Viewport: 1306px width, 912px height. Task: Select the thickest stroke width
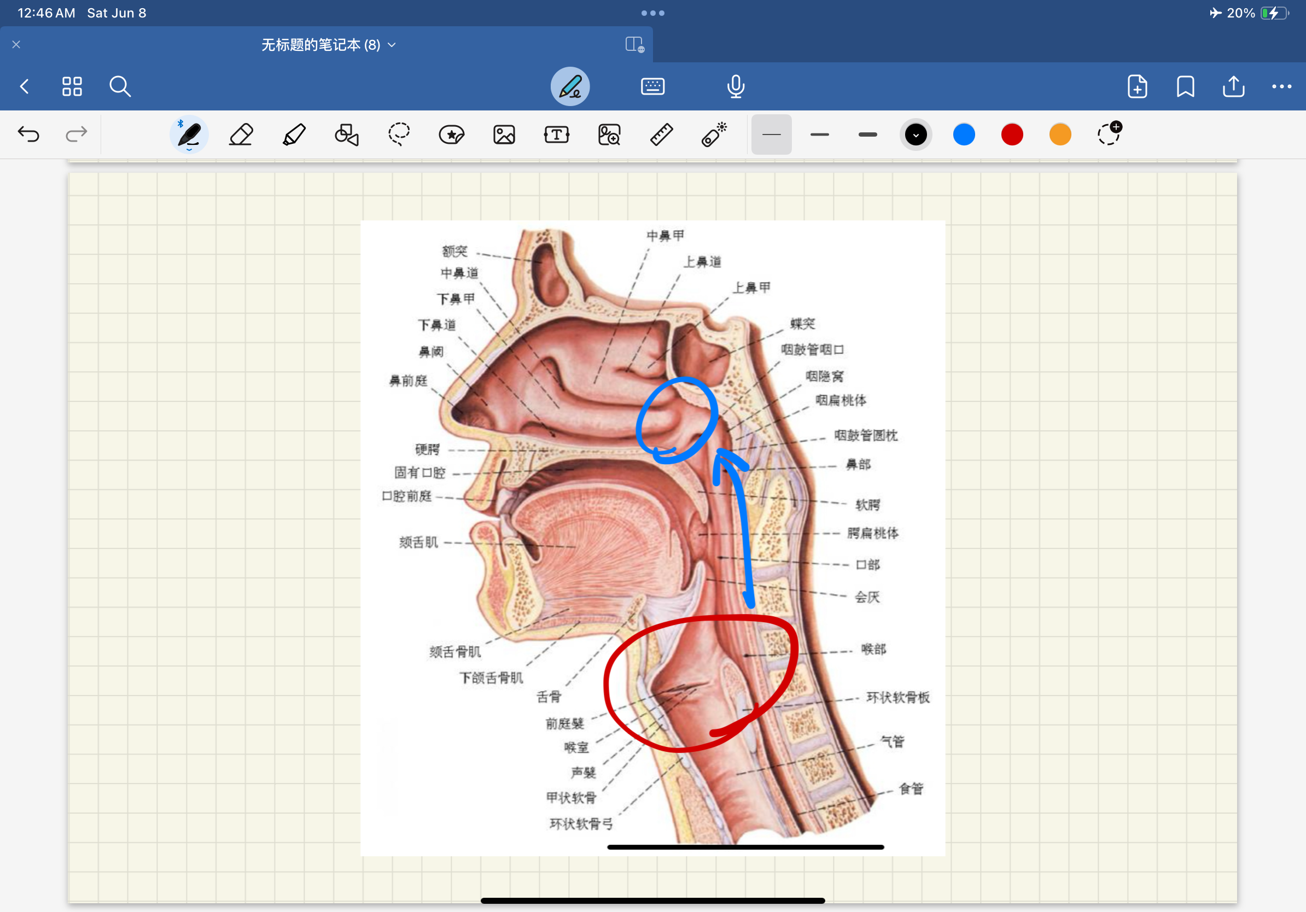[867, 135]
